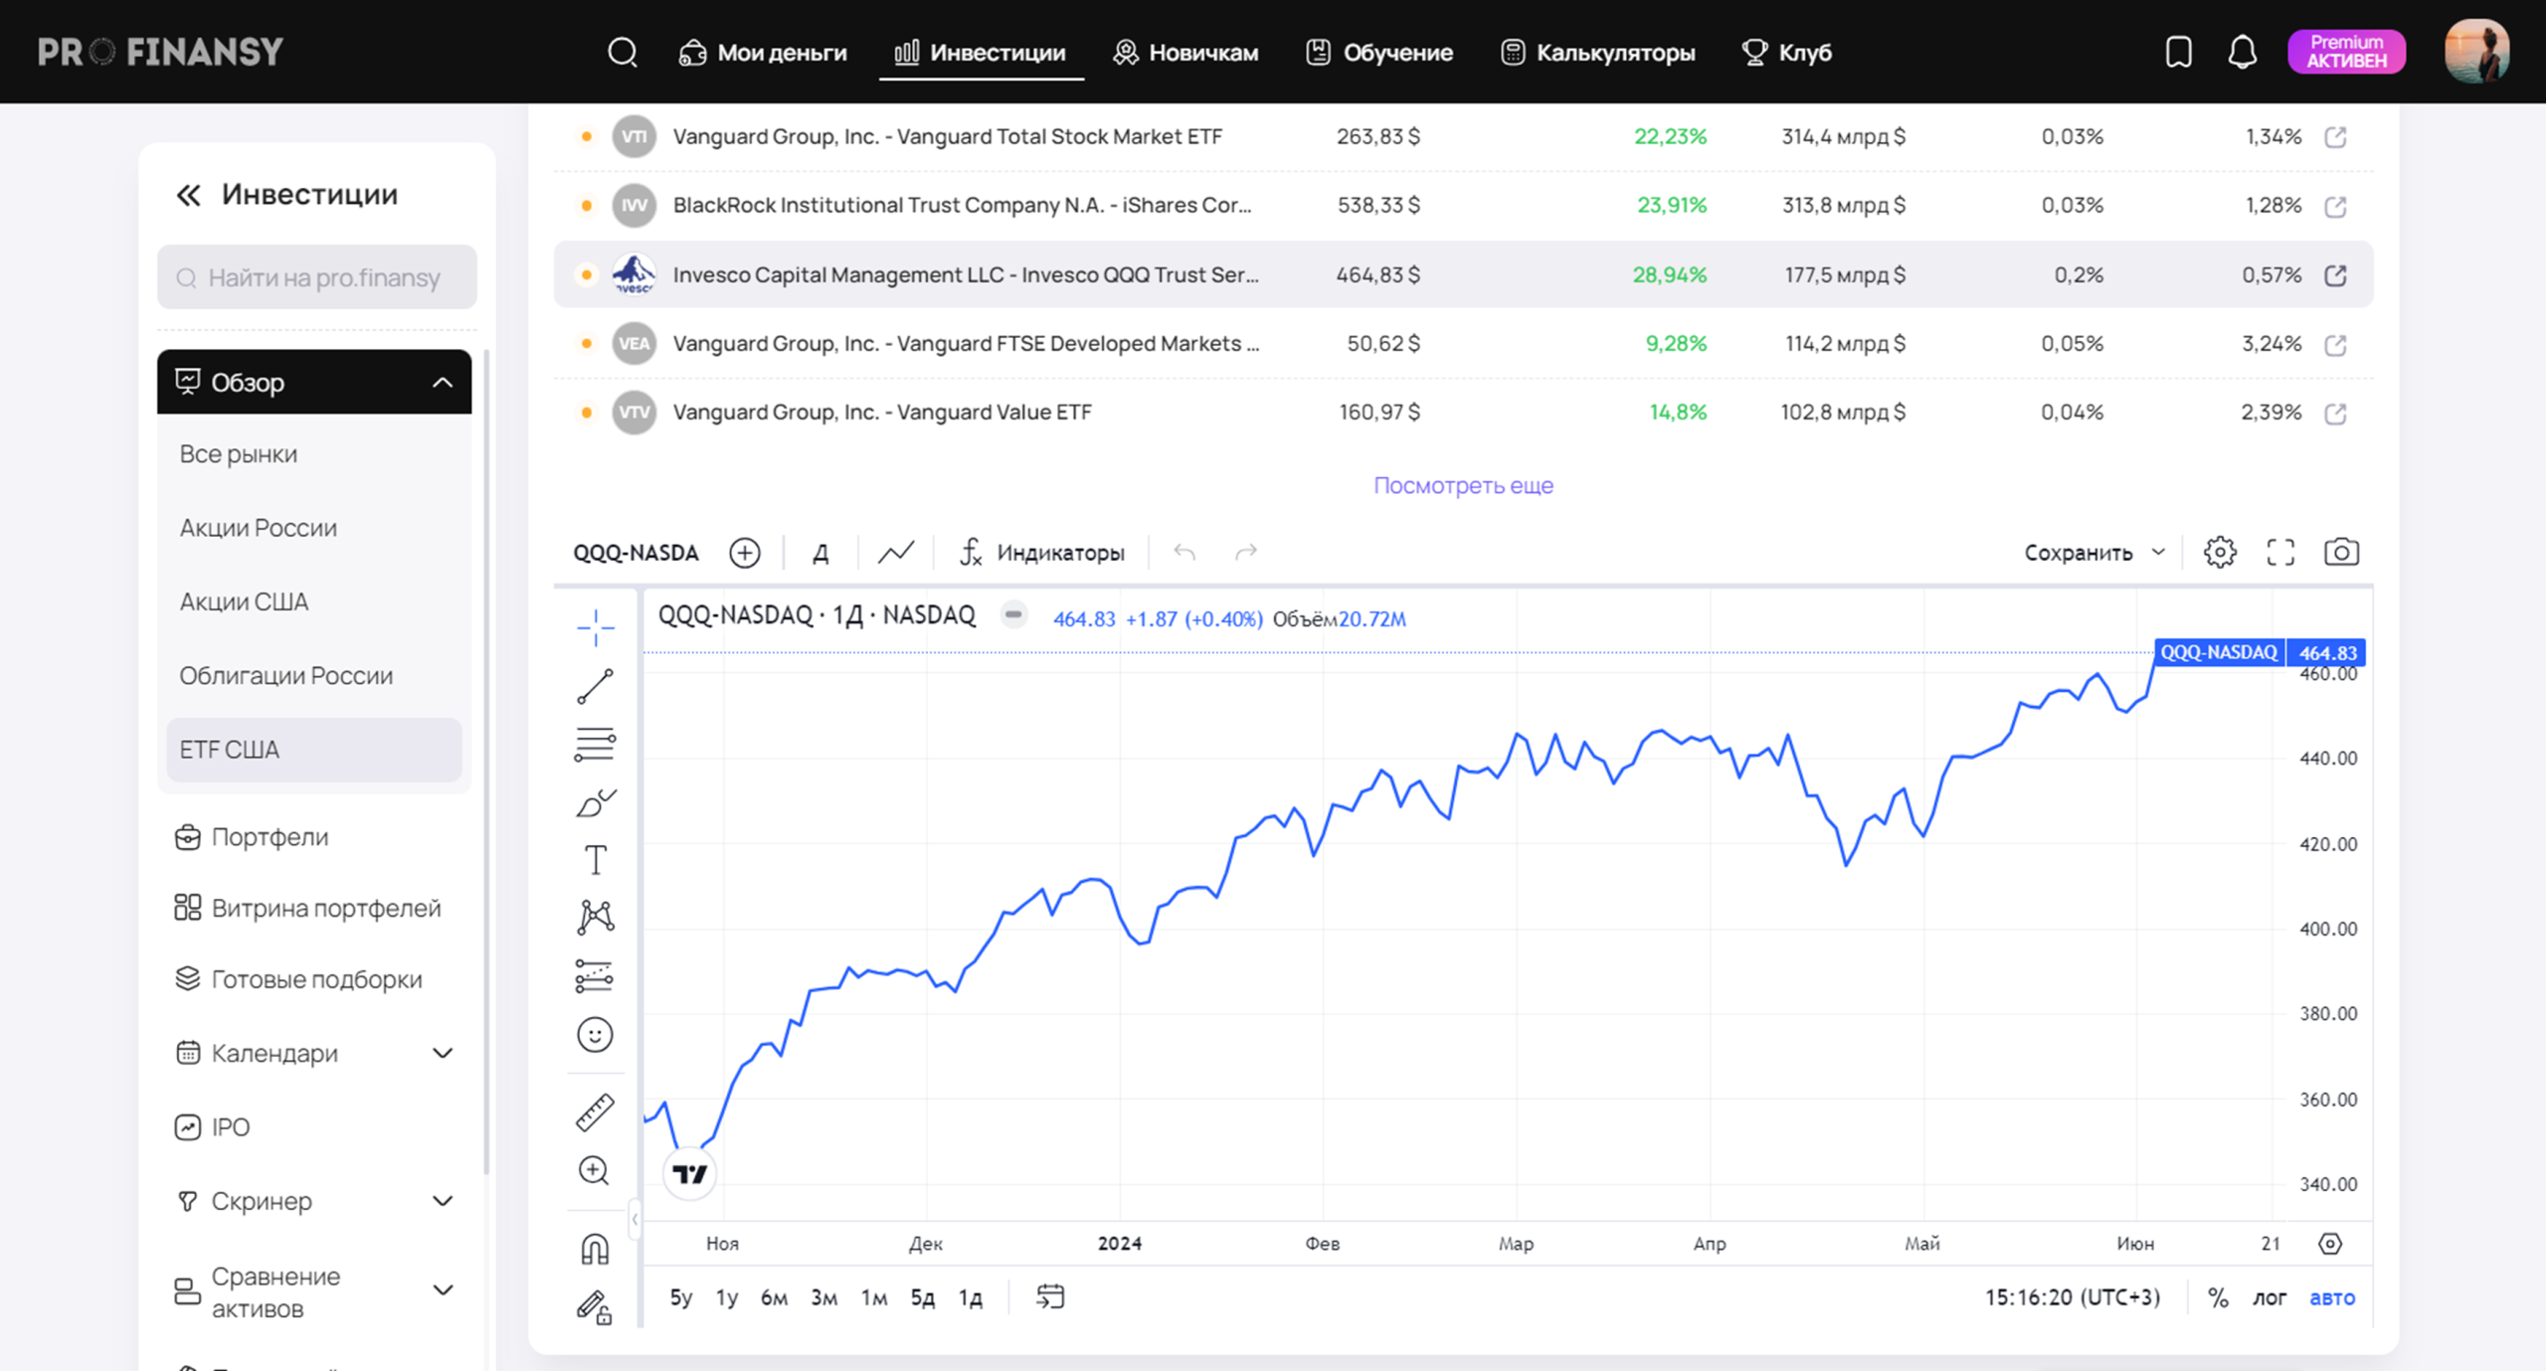Select Акции США in sidebar
2546x1371 pixels.
pos(244,601)
